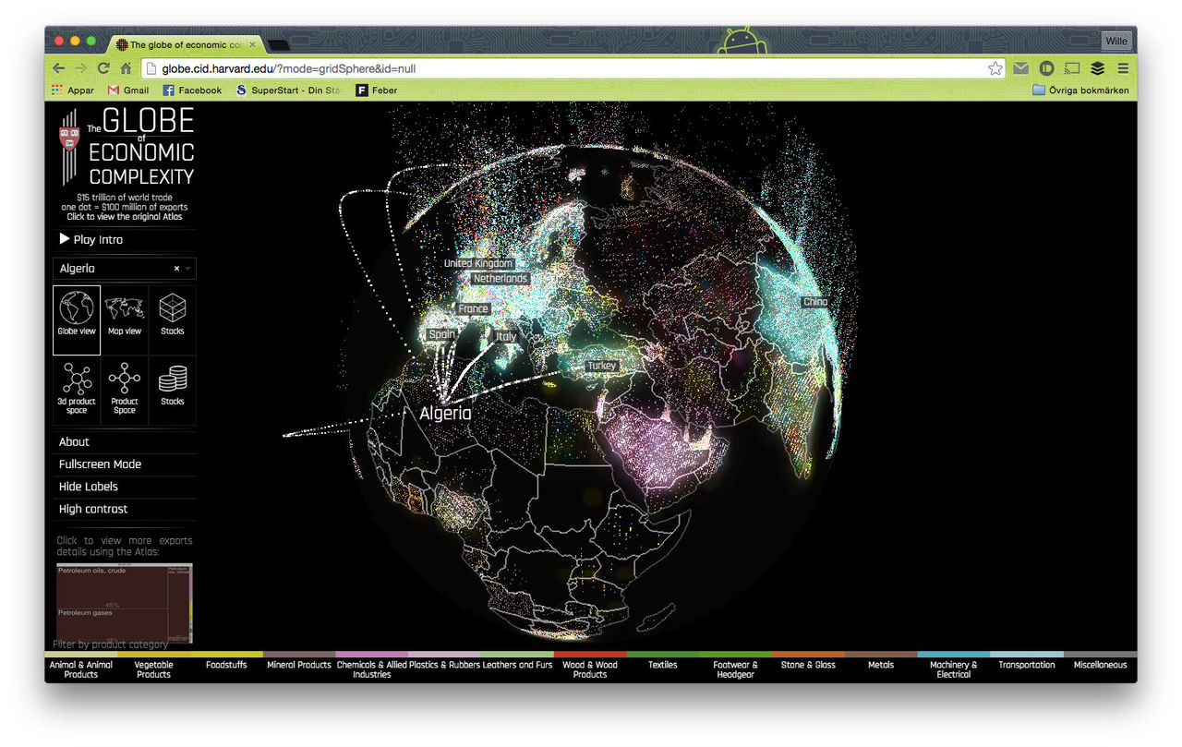This screenshot has height=747, width=1182.
Task: Reload the page in browser
Action: 103,68
